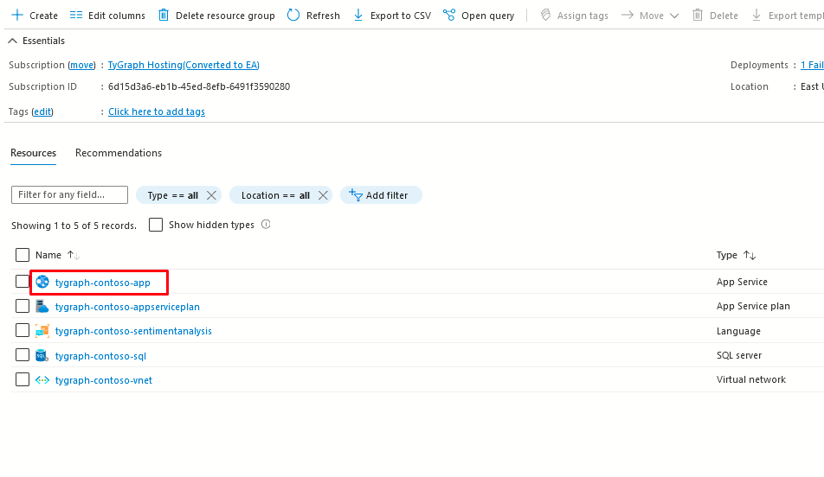This screenshot has width=824, height=477.
Task: Open the failed Deployments link
Action: coord(812,65)
